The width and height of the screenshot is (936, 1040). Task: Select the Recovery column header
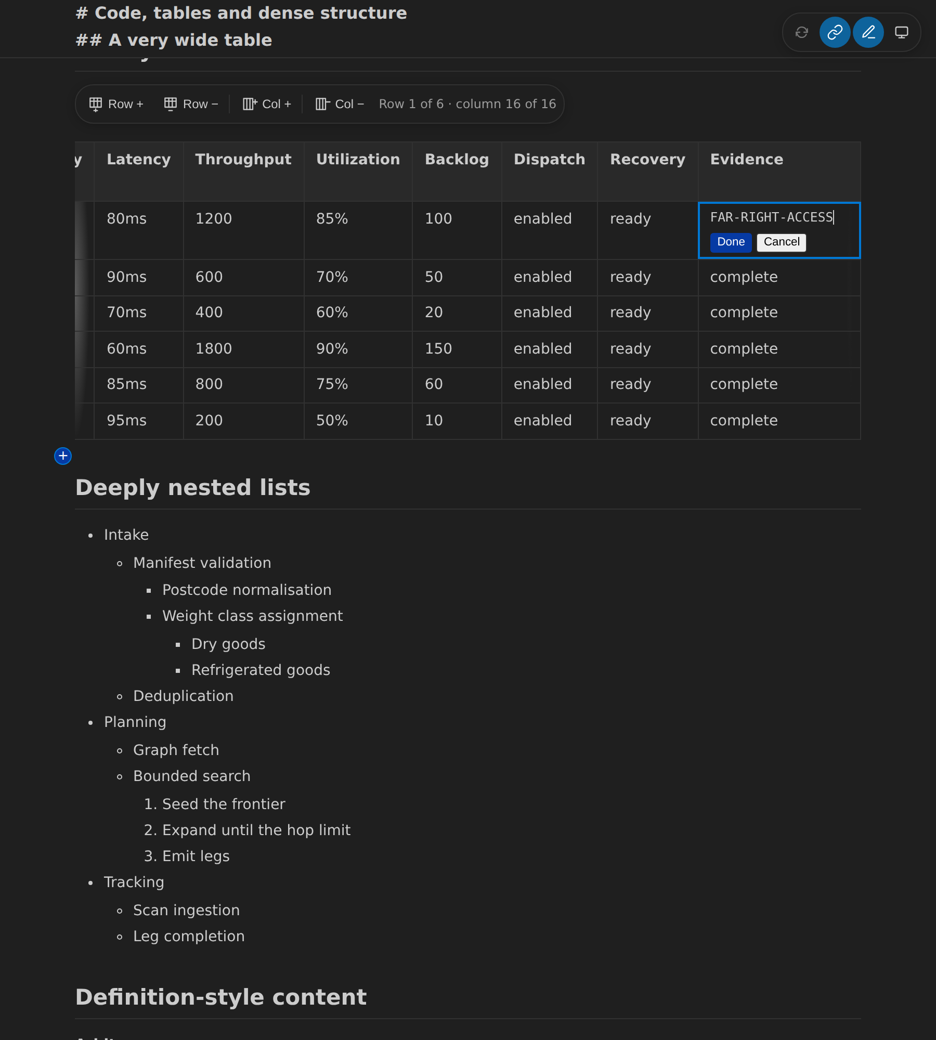(x=648, y=172)
